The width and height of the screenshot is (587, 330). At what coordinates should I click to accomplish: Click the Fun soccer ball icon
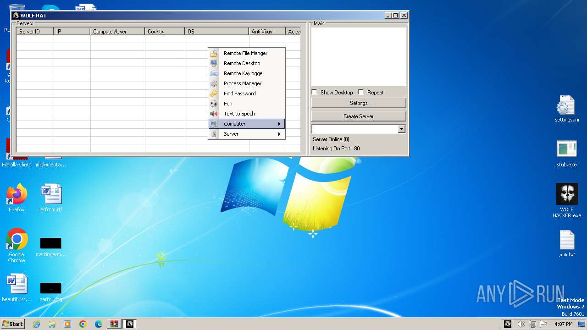coord(214,104)
